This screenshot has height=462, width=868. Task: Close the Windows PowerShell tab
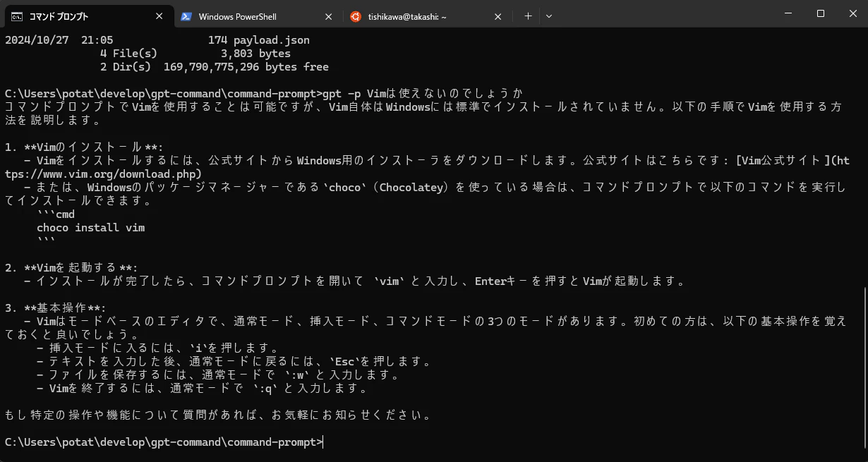328,16
